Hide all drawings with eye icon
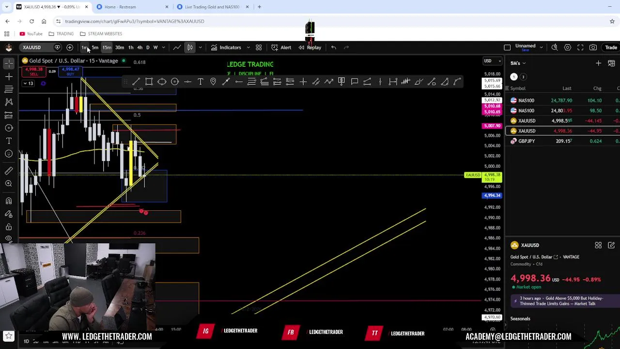620x349 pixels. (x=9, y=238)
